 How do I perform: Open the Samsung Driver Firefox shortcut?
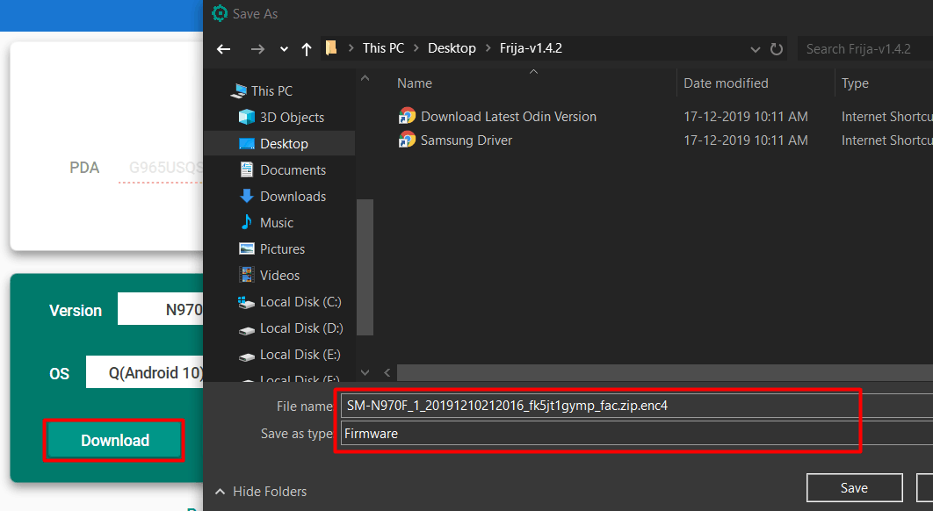click(464, 140)
